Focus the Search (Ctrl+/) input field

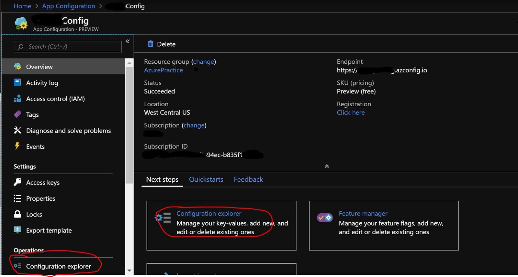click(68, 47)
